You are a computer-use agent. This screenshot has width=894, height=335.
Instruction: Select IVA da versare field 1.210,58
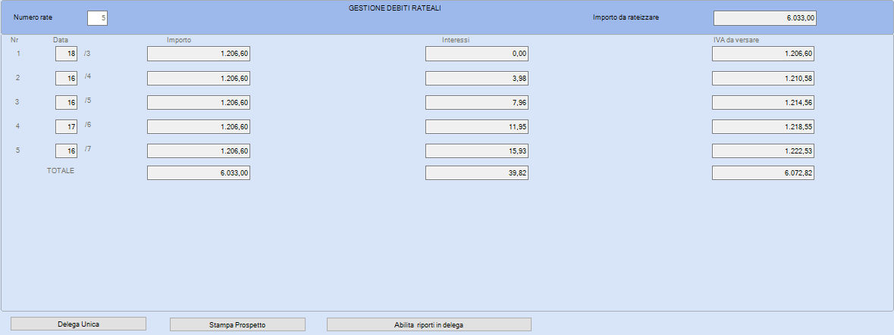point(763,79)
